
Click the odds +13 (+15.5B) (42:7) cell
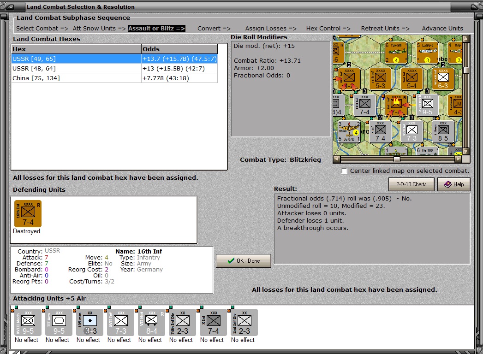click(x=179, y=68)
